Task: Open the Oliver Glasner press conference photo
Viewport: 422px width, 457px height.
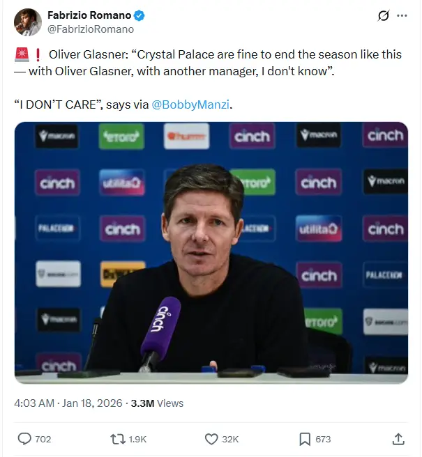Action: tap(211, 253)
